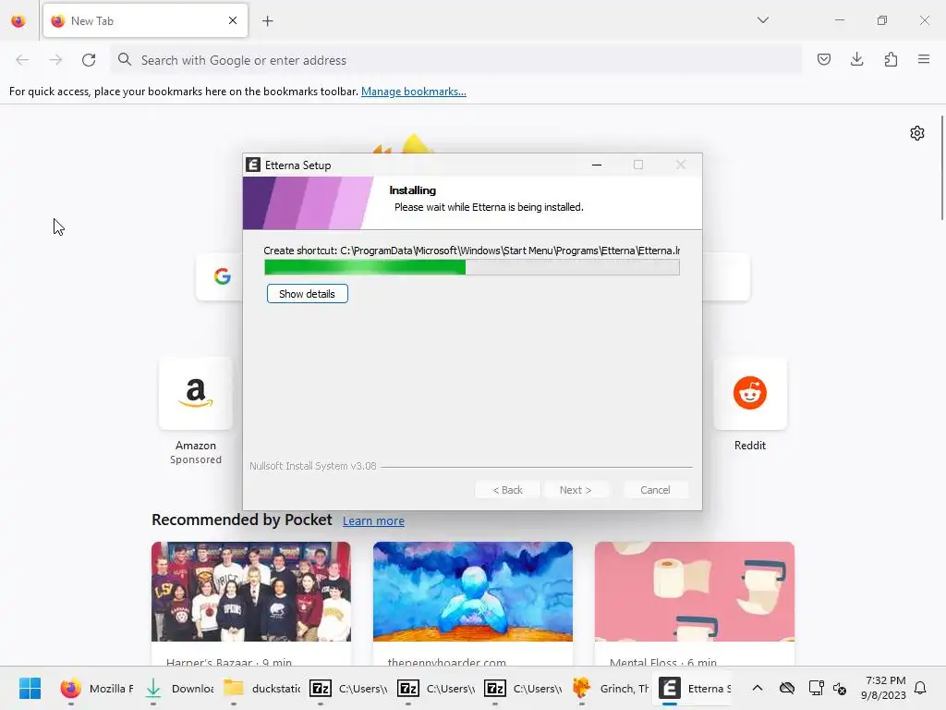Click the Firefox View icon at top left

click(18, 21)
